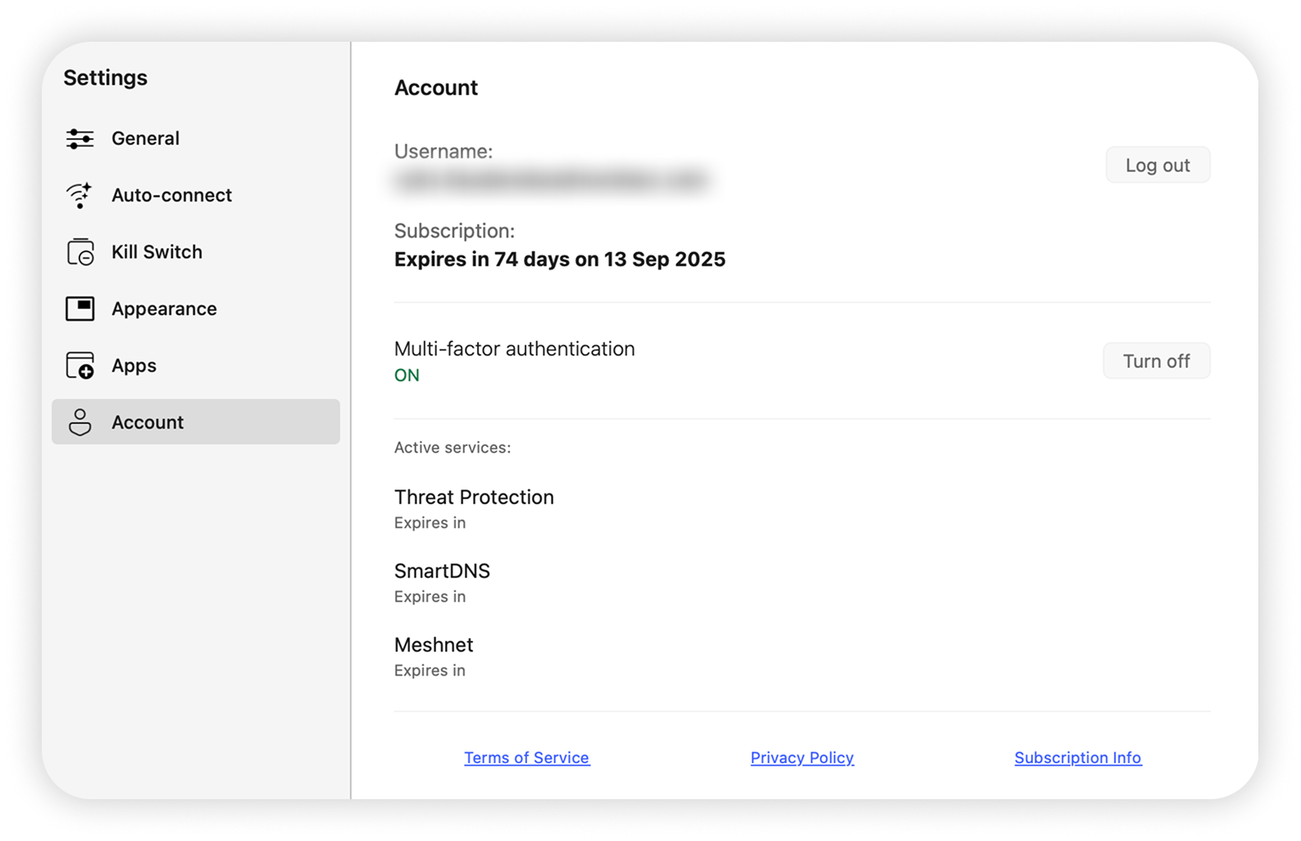Screen dimensions: 1301x841
Task: Open the Apps text label
Action: tap(134, 366)
